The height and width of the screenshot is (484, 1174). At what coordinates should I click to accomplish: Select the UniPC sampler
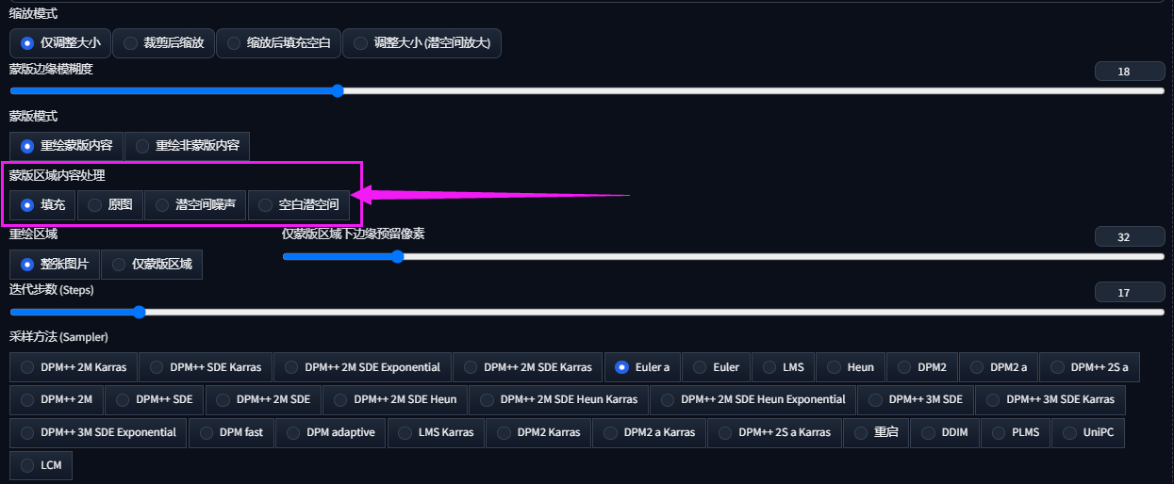[x=1088, y=432]
